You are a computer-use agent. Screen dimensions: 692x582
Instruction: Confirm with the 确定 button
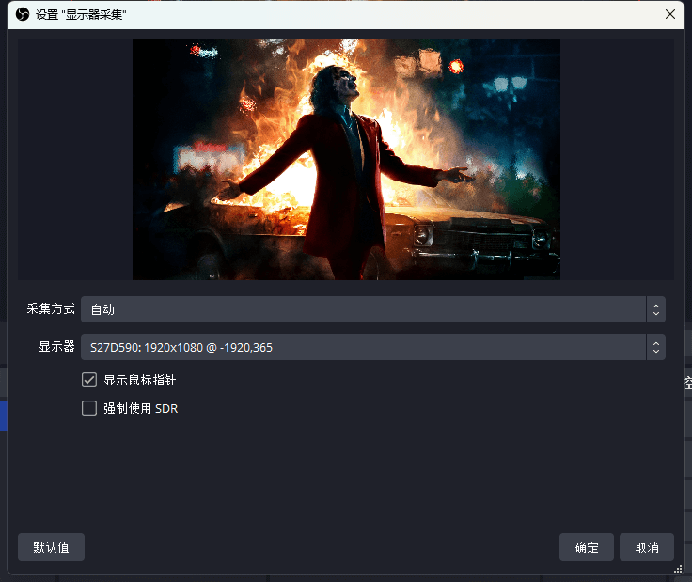(x=587, y=547)
